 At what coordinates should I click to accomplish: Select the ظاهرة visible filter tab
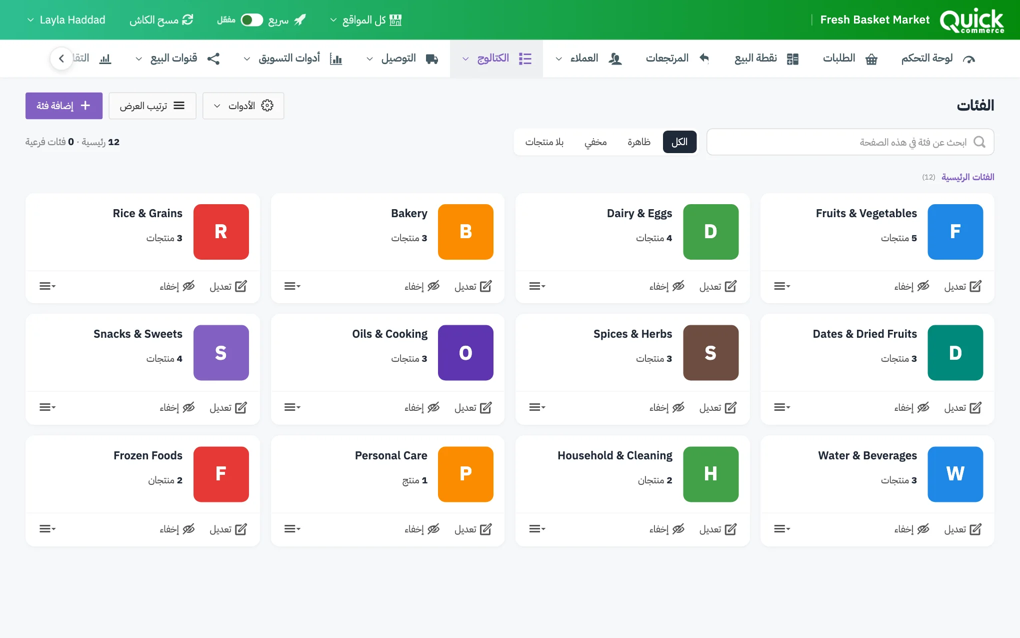639,142
